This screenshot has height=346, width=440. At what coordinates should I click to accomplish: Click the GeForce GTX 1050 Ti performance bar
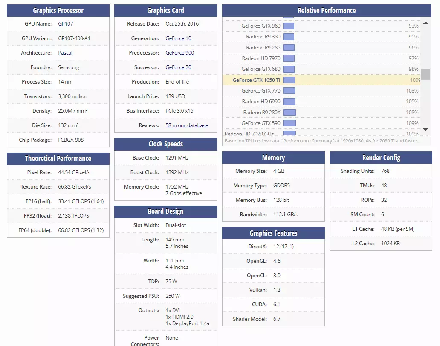tap(289, 80)
